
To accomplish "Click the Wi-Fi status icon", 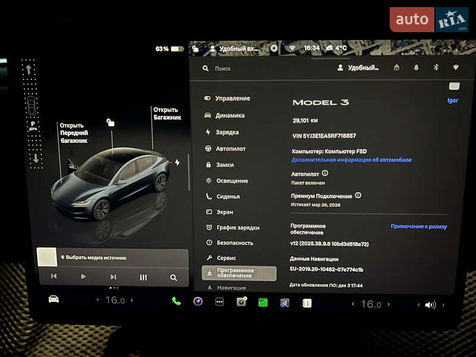I will [x=455, y=67].
